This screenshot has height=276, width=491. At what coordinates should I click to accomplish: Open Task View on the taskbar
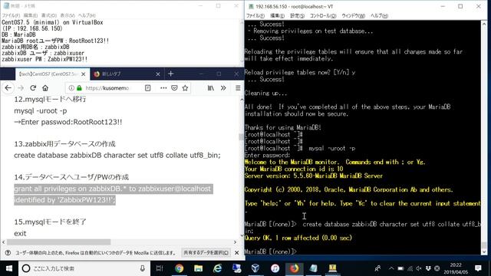pos(160,268)
